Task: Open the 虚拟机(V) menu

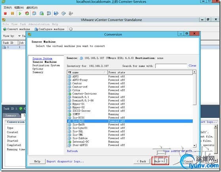Action: click(x=32, y=8)
